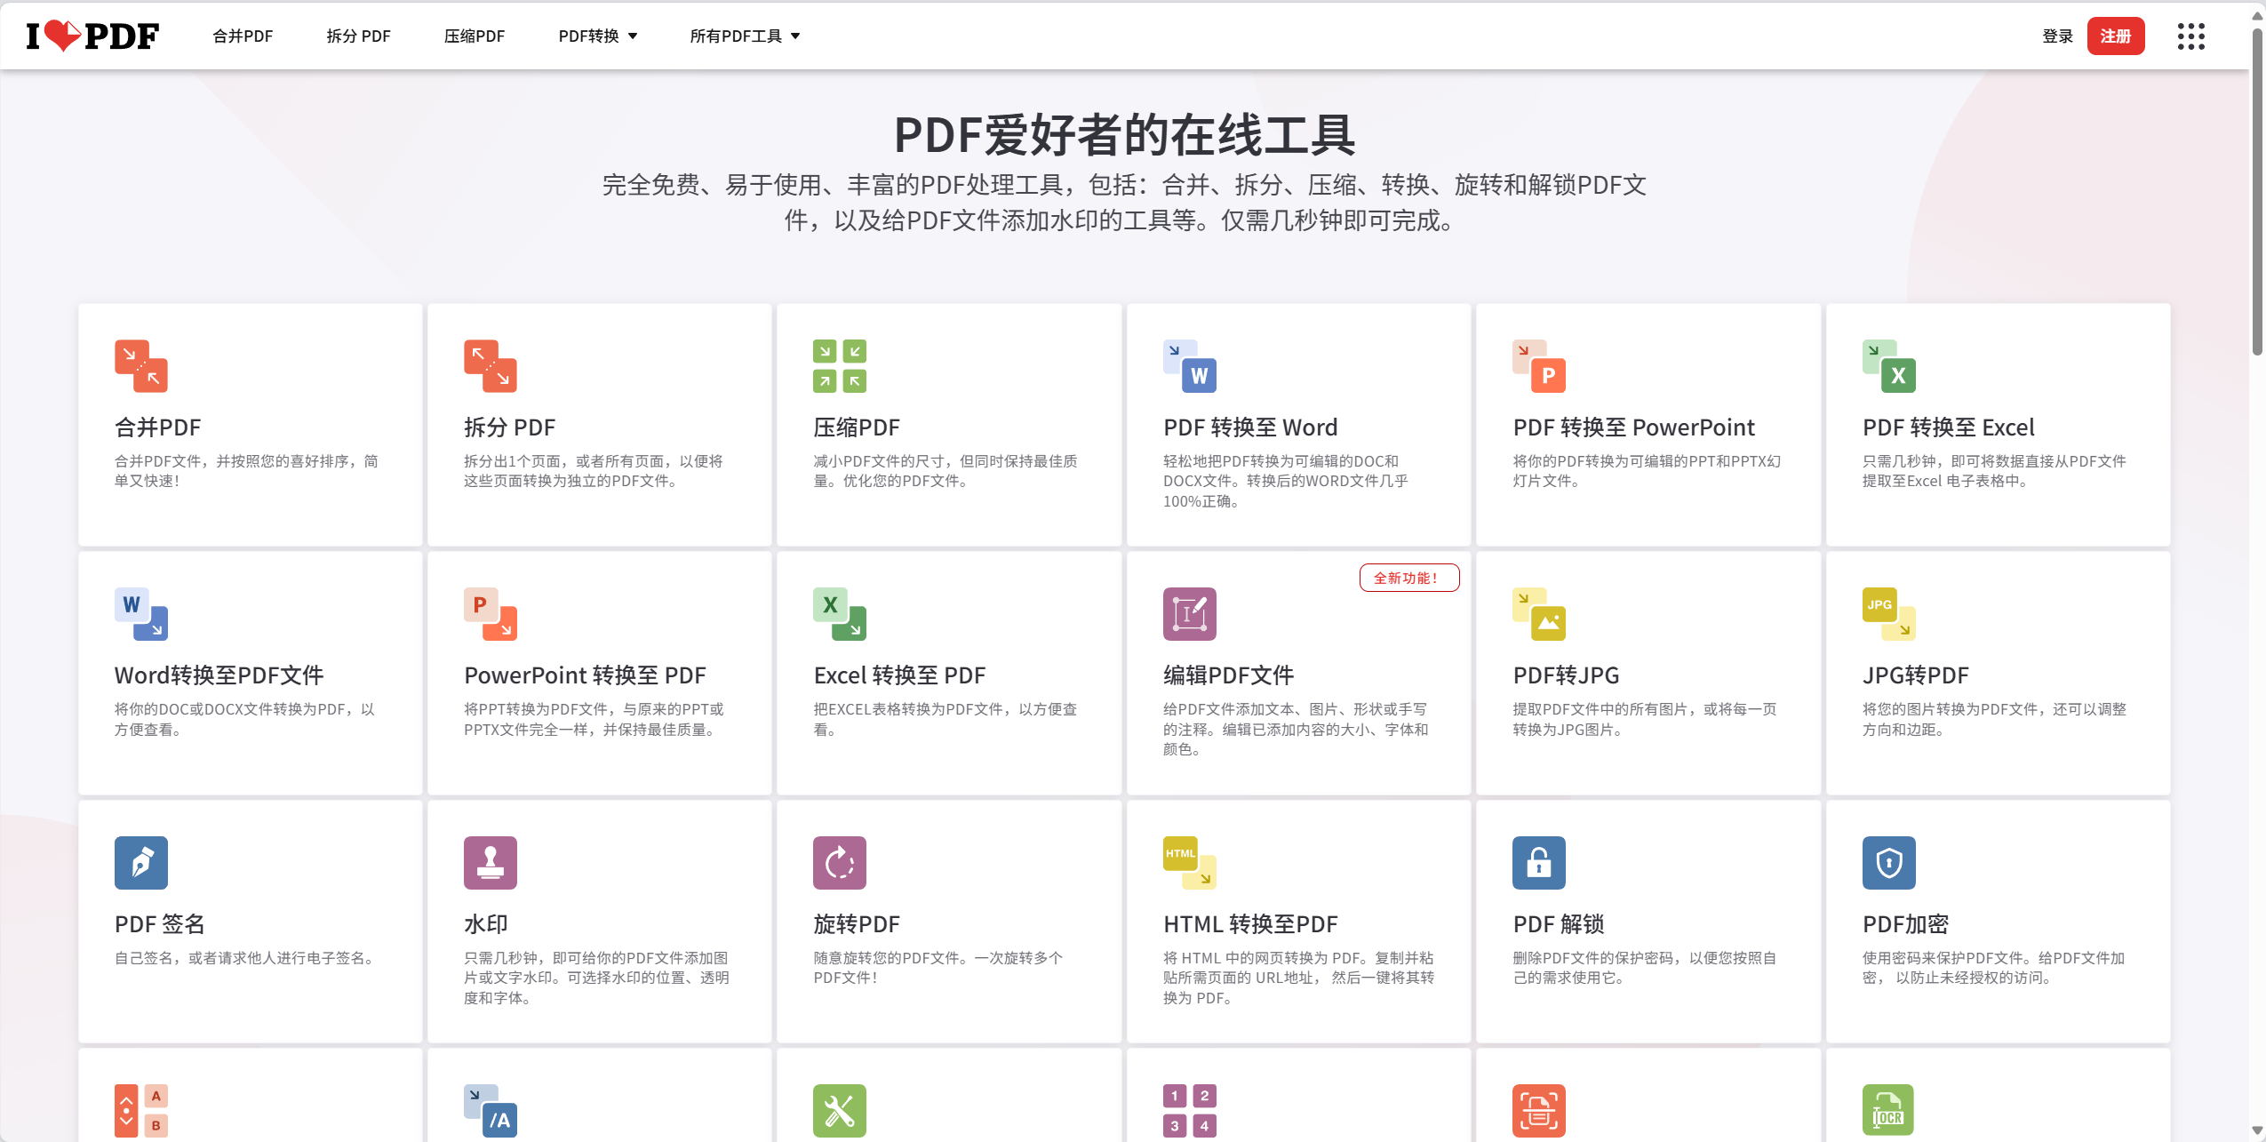This screenshot has width=2266, height=1142.
Task: Click the text 自己签名，或者请求他人进行电子签名。
Action: [x=247, y=958]
